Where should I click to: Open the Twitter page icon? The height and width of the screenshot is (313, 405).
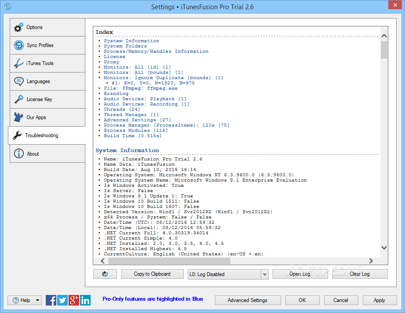coord(62,300)
